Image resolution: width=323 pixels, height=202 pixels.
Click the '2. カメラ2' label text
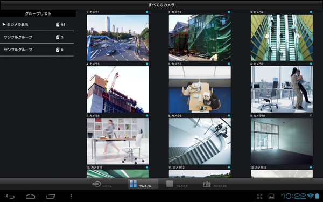tap(175, 12)
